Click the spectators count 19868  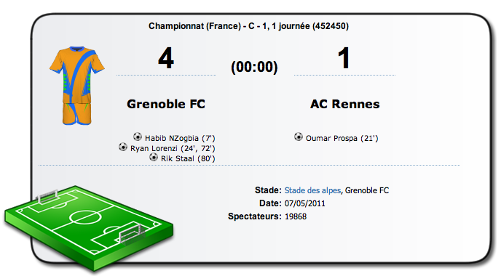point(296,216)
